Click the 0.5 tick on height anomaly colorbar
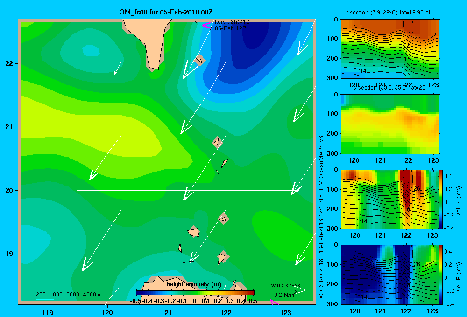The image size is (467, 317). [x=253, y=301]
